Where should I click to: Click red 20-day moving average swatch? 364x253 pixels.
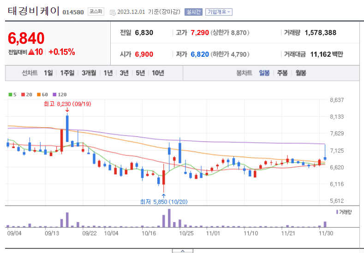click(23, 94)
